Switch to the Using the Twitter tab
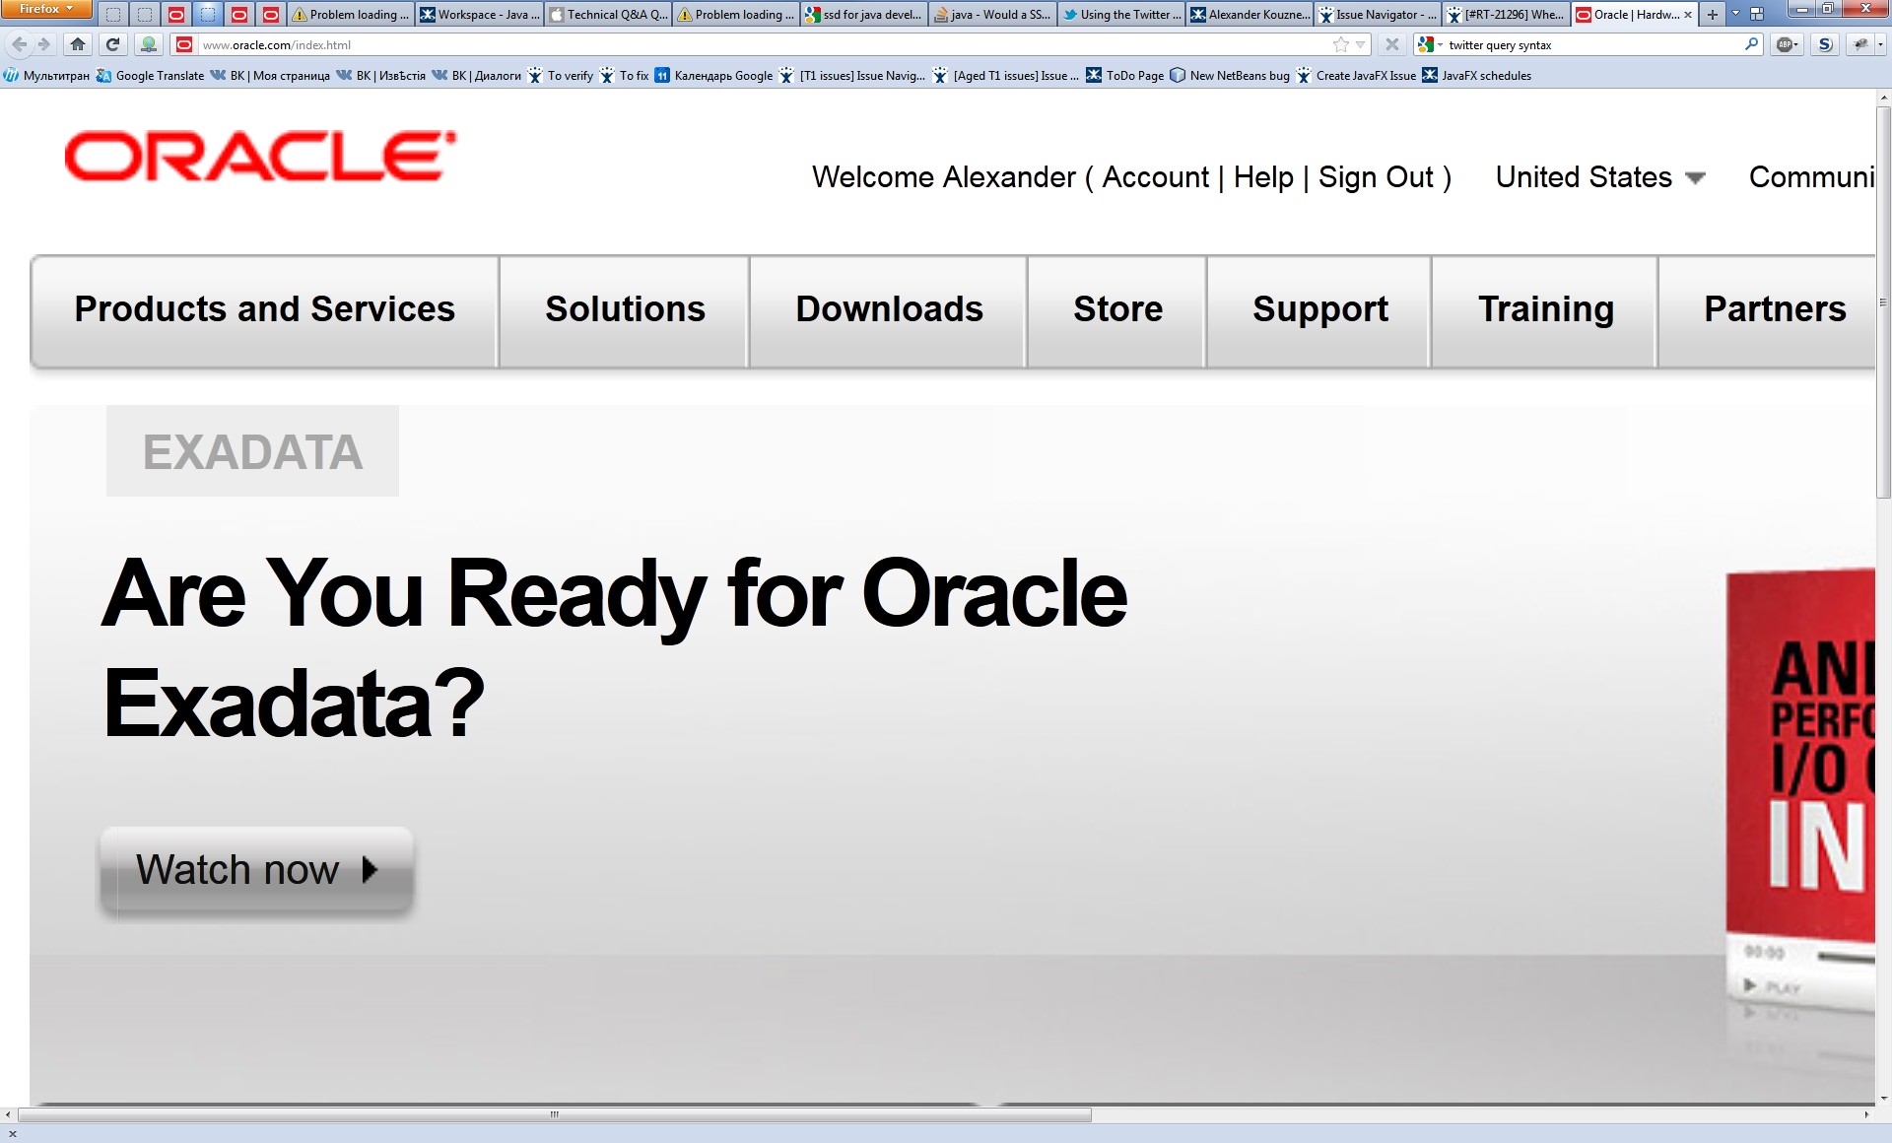 1121,14
